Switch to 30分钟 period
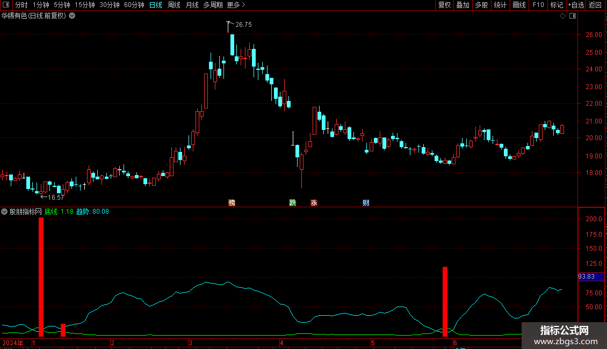The height and width of the screenshot is (349, 607). coord(110,5)
